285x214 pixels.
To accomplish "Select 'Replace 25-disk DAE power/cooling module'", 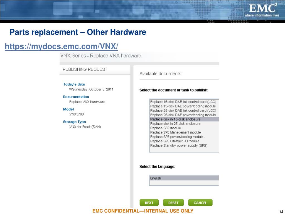I will pyautogui.click(x=184, y=115).
